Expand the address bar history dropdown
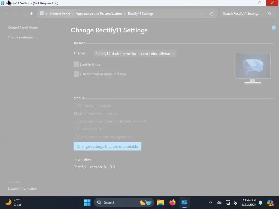This screenshot has width=279, height=209. pos(202,14)
